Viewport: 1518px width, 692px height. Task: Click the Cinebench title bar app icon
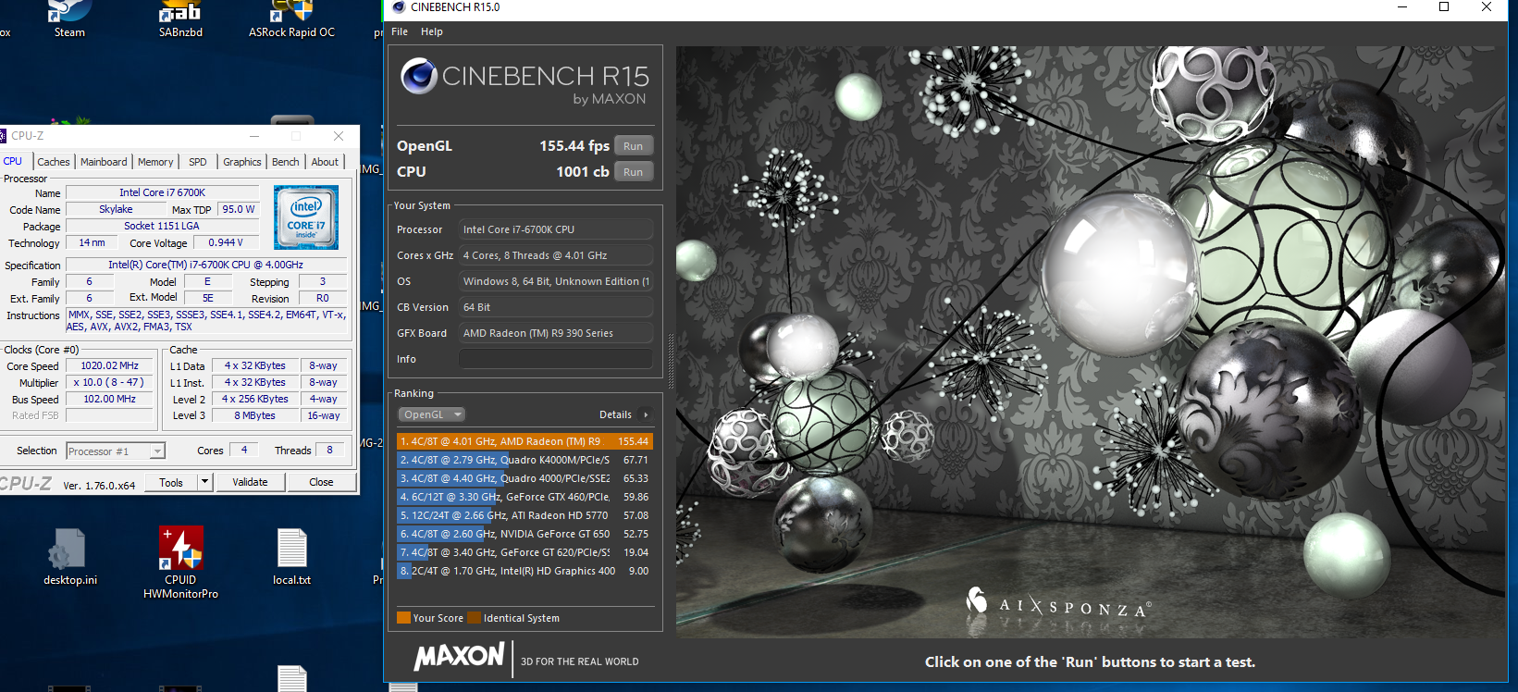[399, 7]
